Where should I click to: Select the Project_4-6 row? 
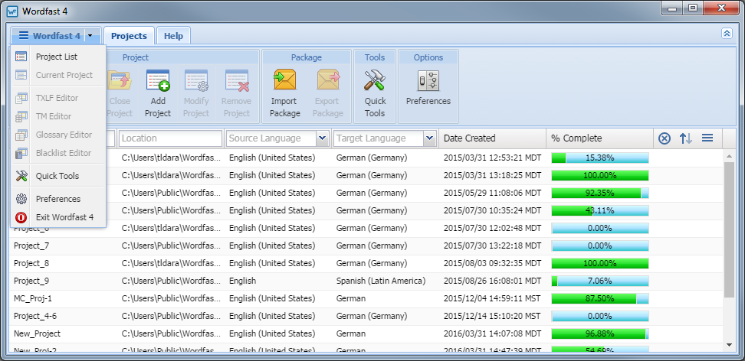coord(366,316)
